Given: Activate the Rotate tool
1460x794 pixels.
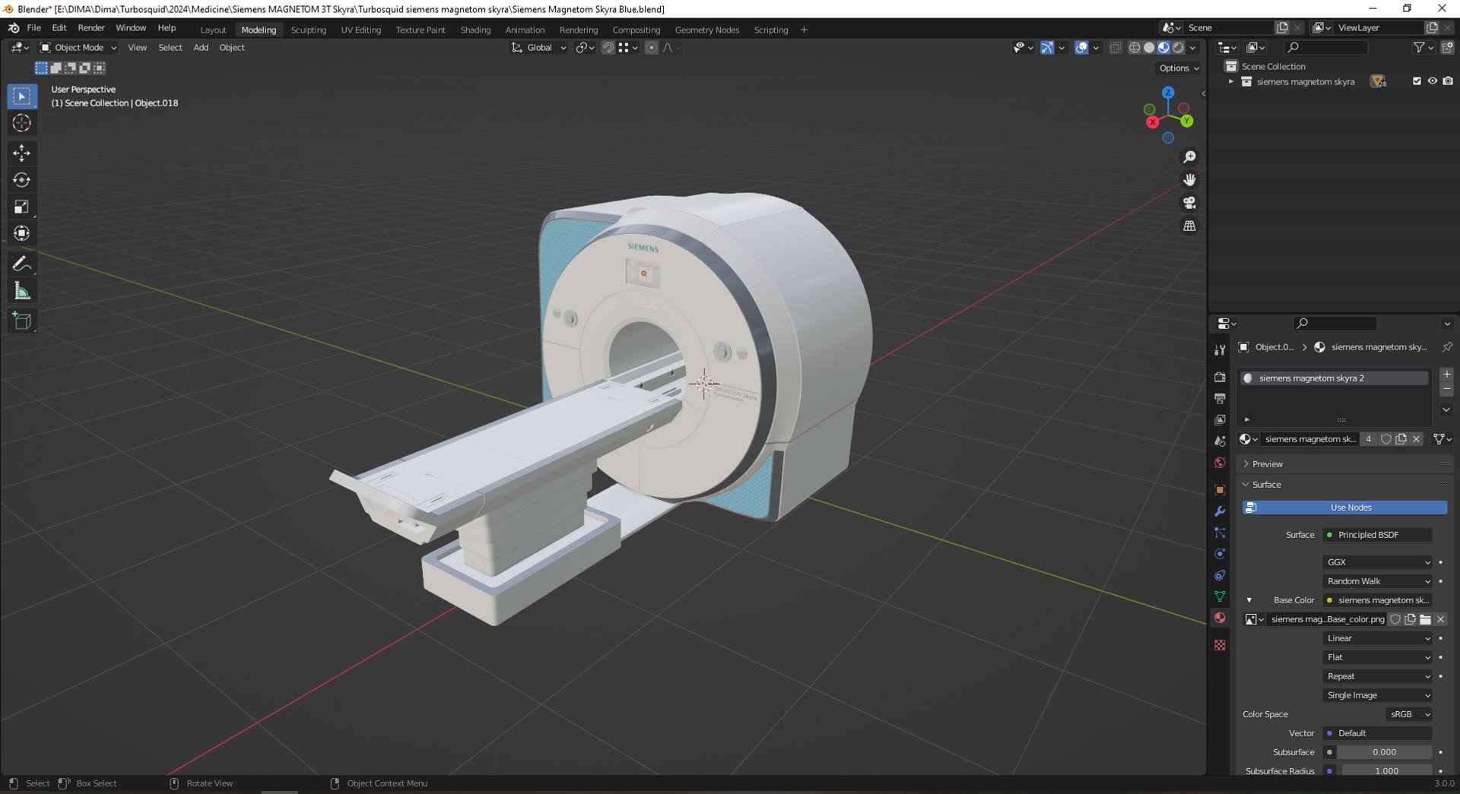Looking at the screenshot, I should (x=21, y=180).
